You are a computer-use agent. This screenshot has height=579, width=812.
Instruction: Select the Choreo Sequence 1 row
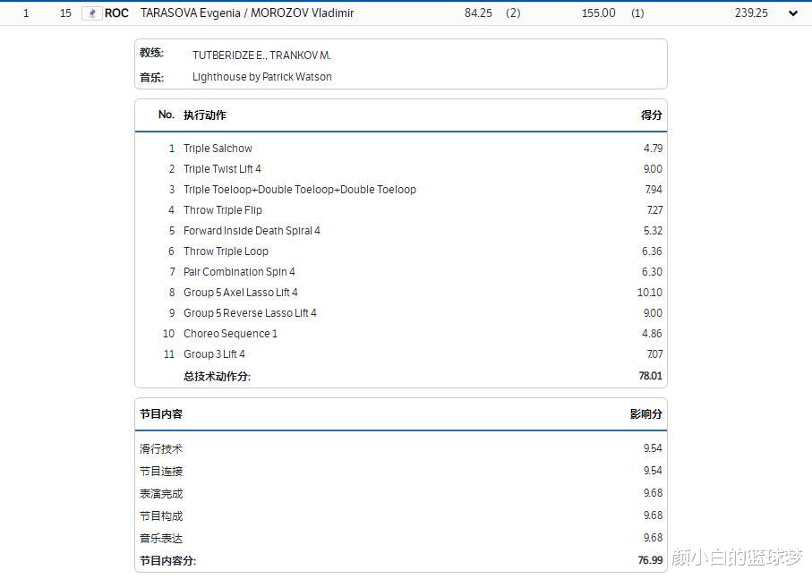point(401,334)
